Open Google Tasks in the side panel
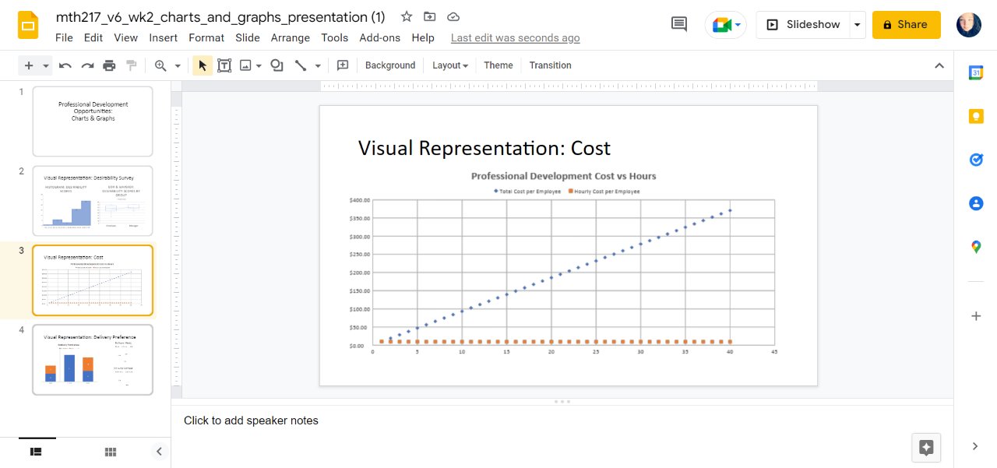Image resolution: width=997 pixels, height=468 pixels. pyautogui.click(x=976, y=160)
